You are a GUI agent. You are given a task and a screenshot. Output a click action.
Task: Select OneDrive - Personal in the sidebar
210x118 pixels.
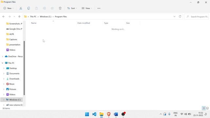[x=14, y=56]
